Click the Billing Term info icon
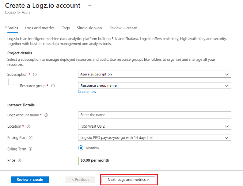The image size is (243, 186). click(x=30, y=149)
